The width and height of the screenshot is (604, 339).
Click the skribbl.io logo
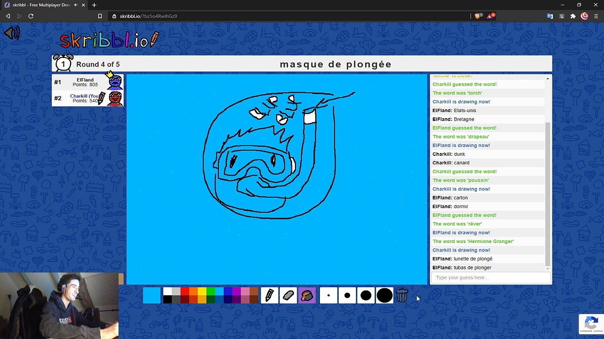click(109, 40)
